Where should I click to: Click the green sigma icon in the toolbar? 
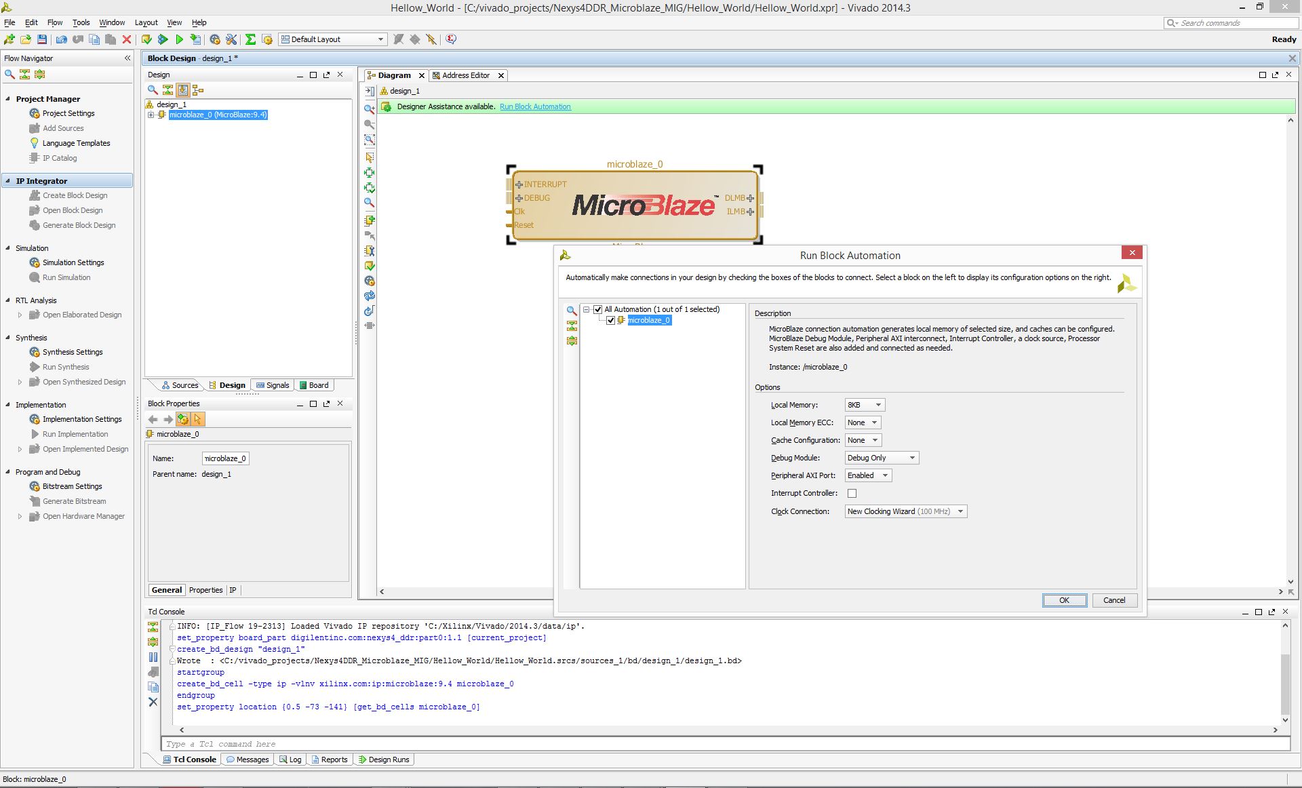click(x=250, y=39)
